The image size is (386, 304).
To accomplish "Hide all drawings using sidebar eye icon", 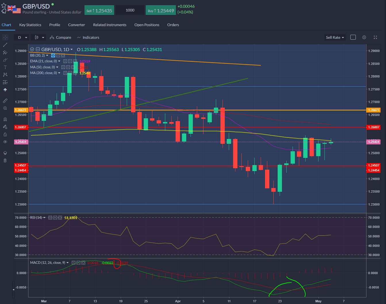I will click(x=5, y=142).
